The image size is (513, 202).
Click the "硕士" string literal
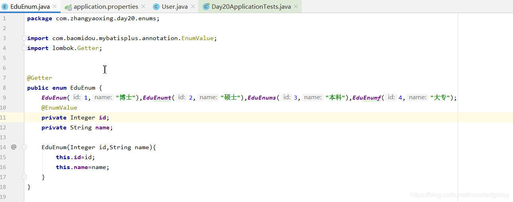tap(231, 98)
